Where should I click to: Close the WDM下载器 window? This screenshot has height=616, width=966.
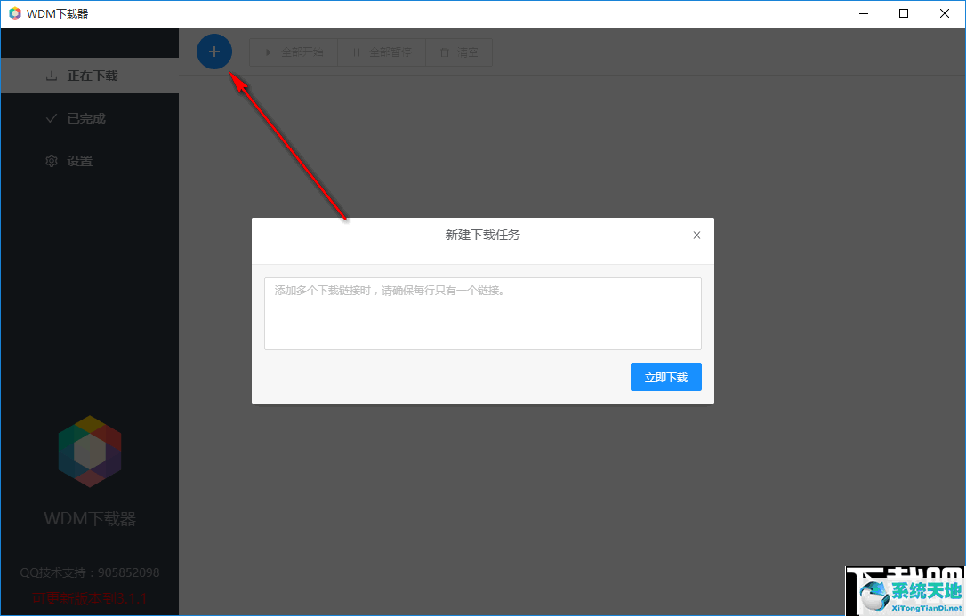945,13
